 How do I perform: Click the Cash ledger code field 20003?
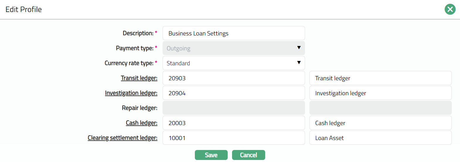[x=234, y=123]
